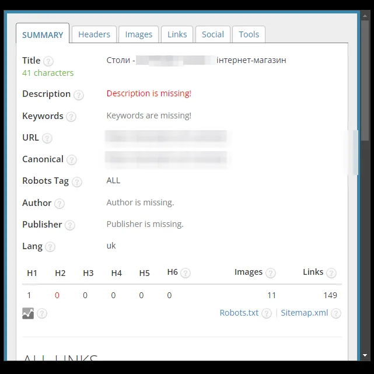Click the red H2 count value 0

coord(57,295)
